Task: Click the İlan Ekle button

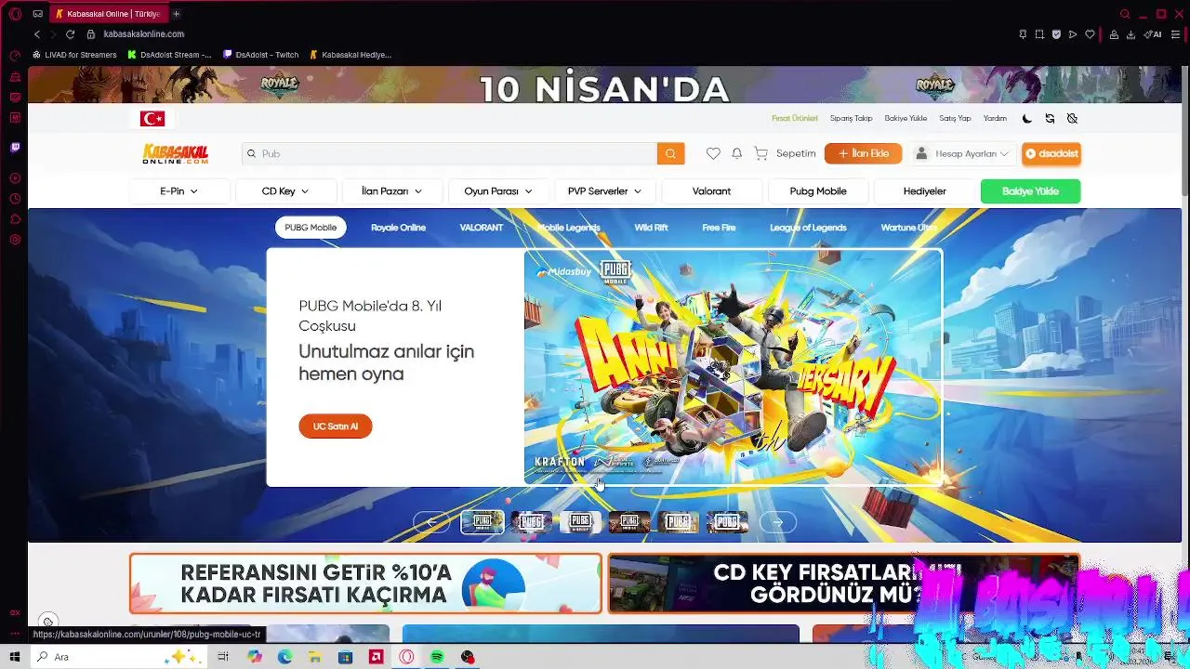Action: [863, 153]
